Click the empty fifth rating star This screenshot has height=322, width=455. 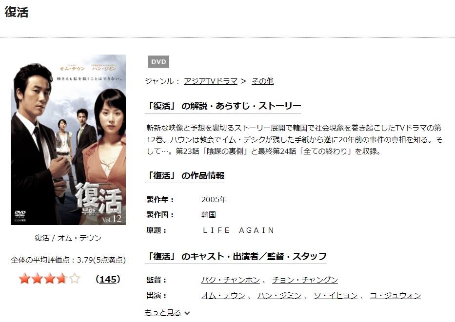pos(75,279)
